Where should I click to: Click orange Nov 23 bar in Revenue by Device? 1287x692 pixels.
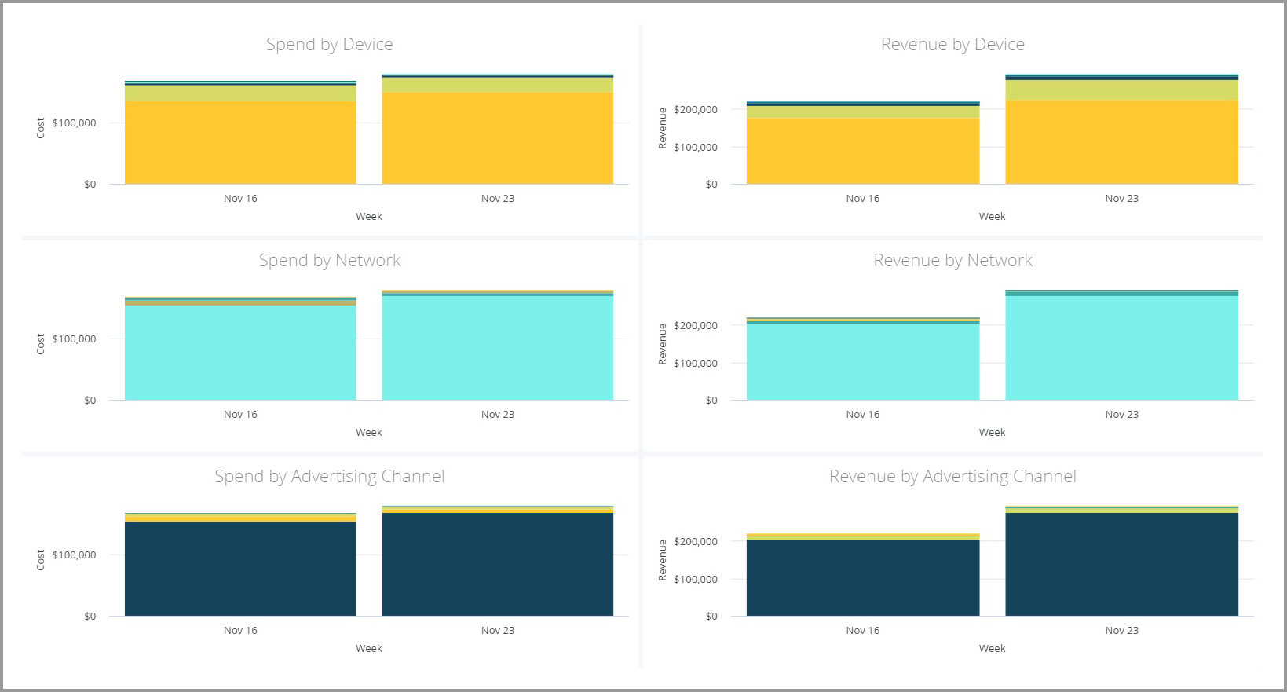[1121, 142]
